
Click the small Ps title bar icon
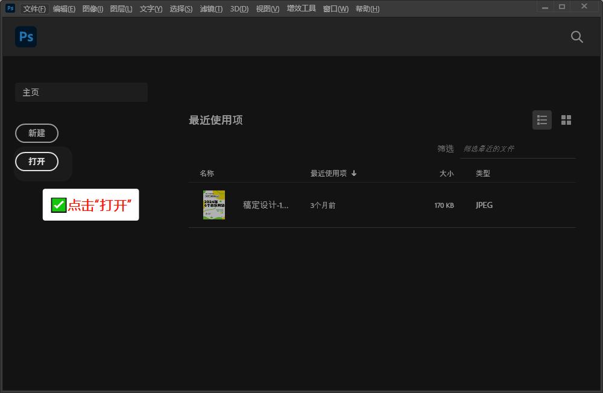point(10,8)
